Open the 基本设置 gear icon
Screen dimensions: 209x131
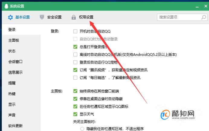(x=10, y=17)
